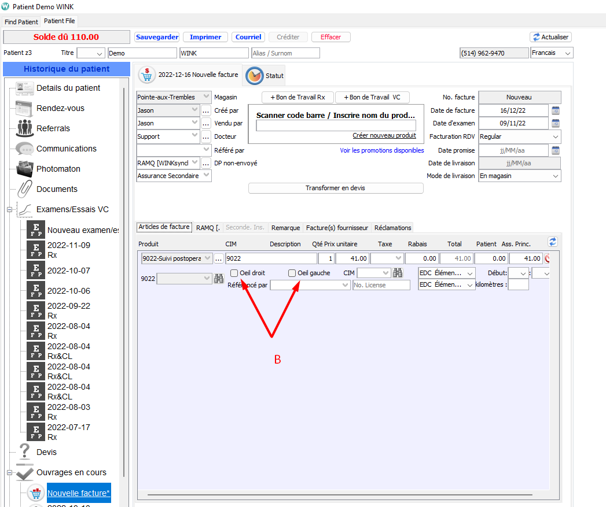
Task: Click binoculars icon next to CIM dropdown
Action: pyautogui.click(x=398, y=273)
